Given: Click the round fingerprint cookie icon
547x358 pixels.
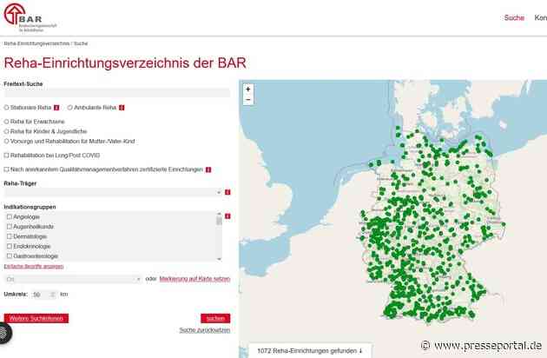Looking at the screenshot, I should (4, 333).
